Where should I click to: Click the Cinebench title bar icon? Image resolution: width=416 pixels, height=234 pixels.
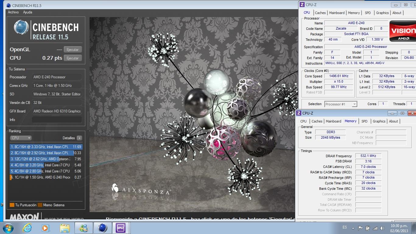point(8,5)
